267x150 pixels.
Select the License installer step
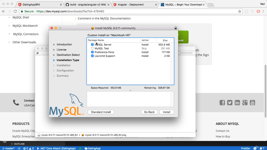pos(61,50)
